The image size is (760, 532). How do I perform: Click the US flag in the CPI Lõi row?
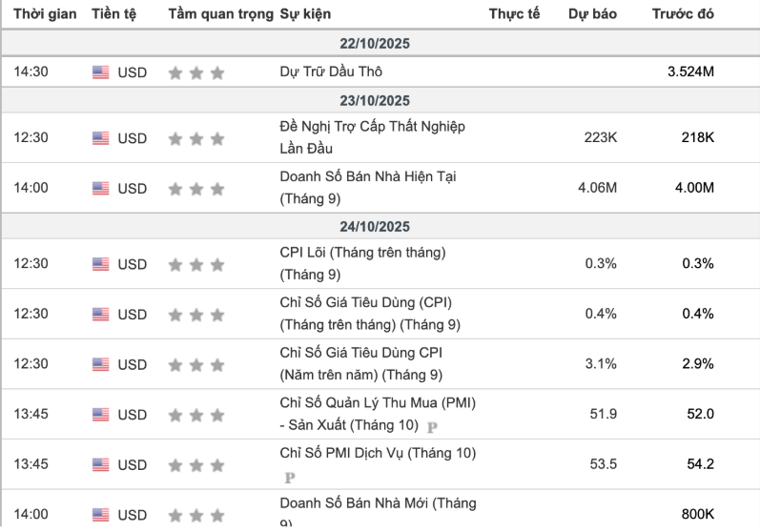[x=101, y=264]
